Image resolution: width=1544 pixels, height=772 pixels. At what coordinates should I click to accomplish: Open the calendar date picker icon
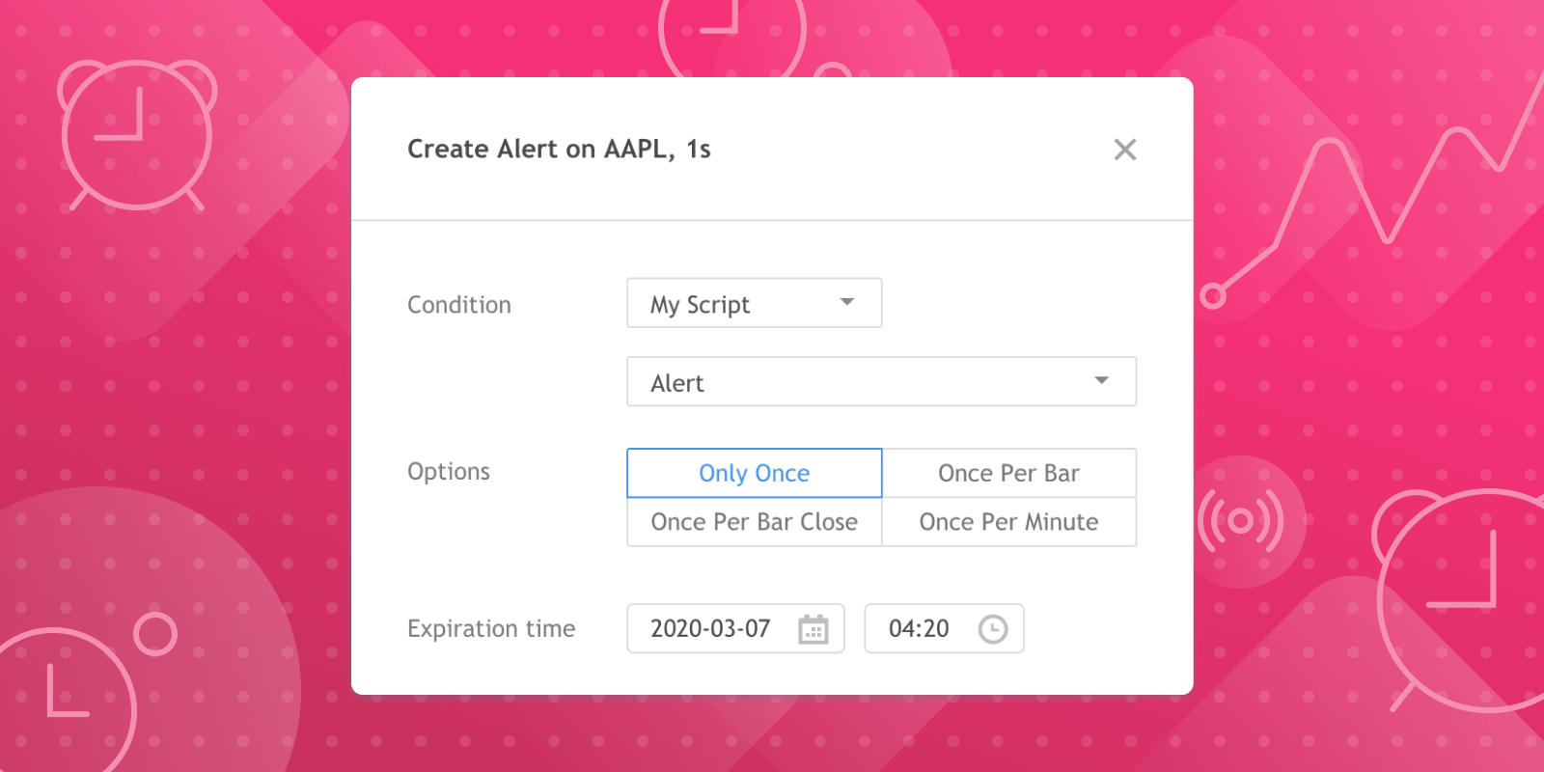click(x=813, y=629)
